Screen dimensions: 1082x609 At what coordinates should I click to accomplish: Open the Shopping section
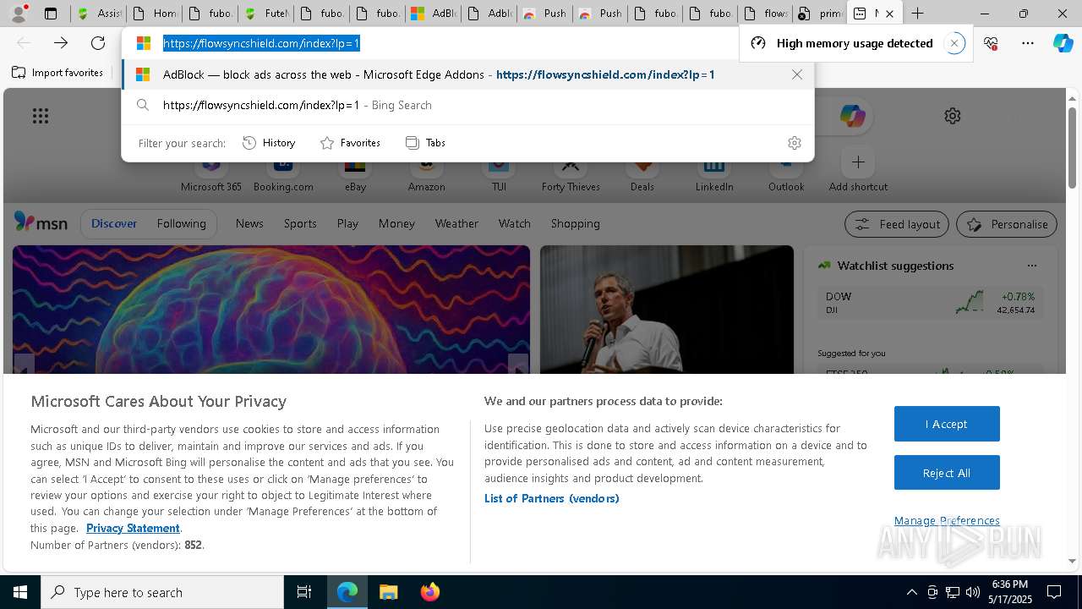tap(575, 223)
